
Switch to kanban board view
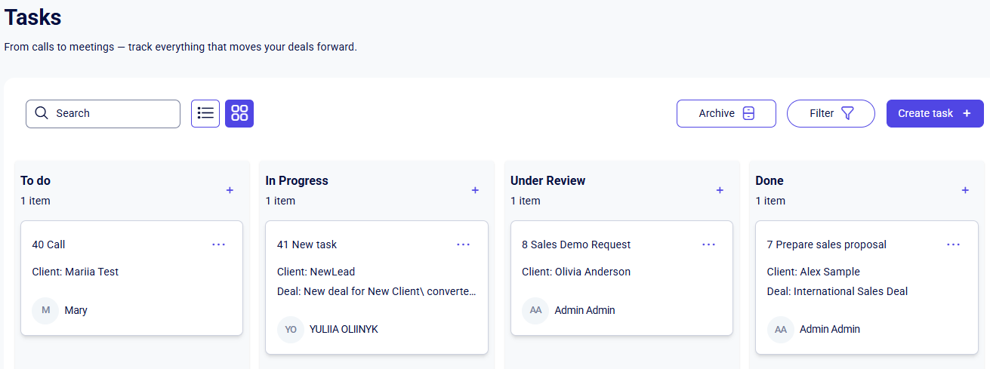[x=239, y=113]
